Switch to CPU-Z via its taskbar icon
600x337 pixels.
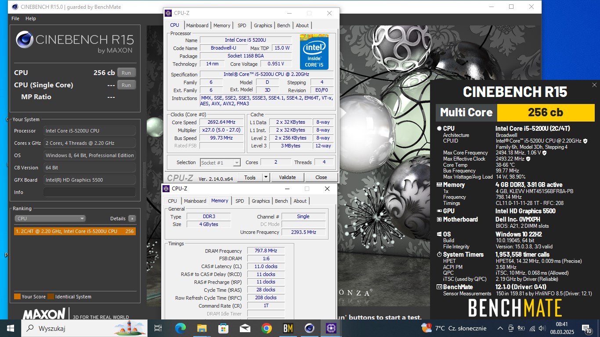pyautogui.click(x=331, y=328)
